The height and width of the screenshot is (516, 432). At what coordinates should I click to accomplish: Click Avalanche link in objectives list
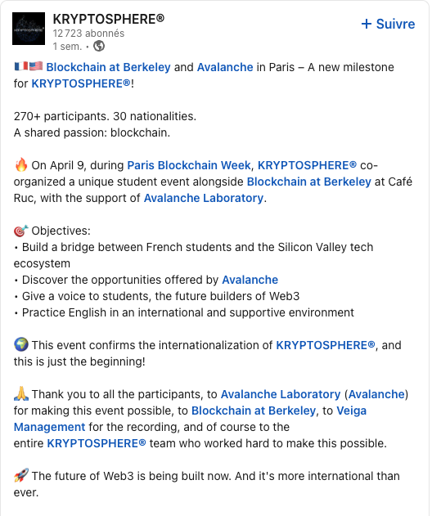pos(250,280)
